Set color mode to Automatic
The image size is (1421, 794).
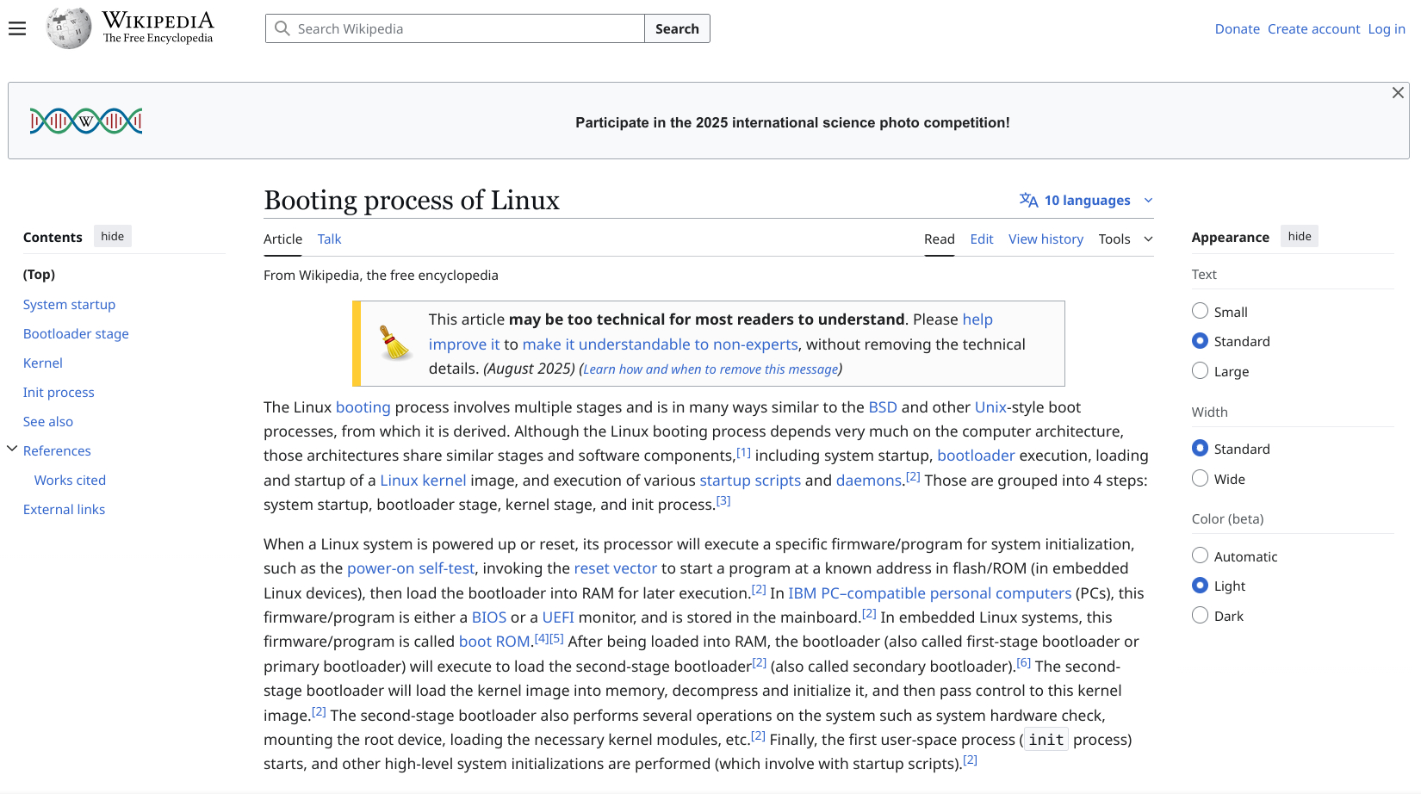tap(1200, 555)
